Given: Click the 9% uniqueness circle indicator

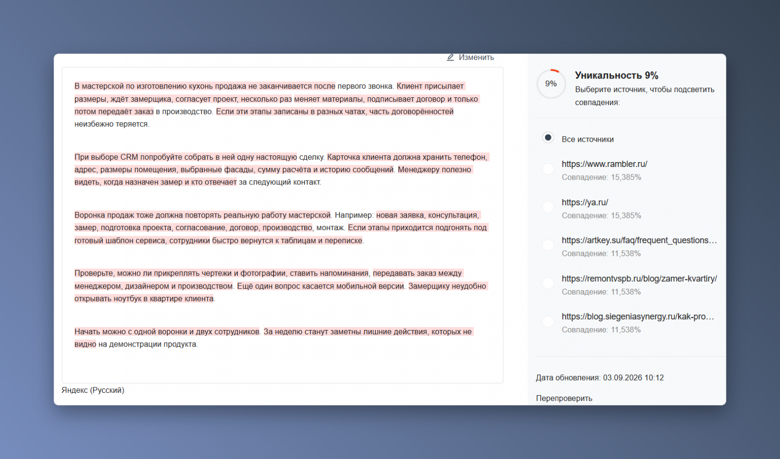Looking at the screenshot, I should (x=551, y=84).
